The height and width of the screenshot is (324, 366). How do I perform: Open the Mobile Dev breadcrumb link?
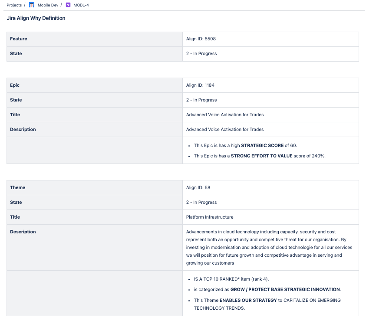(x=48, y=5)
